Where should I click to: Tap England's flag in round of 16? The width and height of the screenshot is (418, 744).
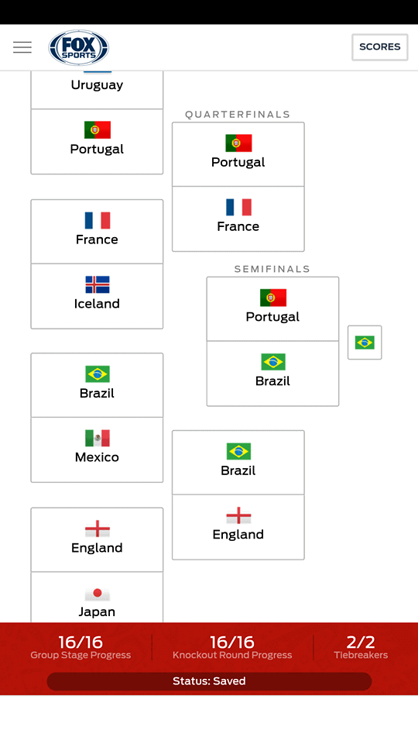pyautogui.click(x=98, y=529)
